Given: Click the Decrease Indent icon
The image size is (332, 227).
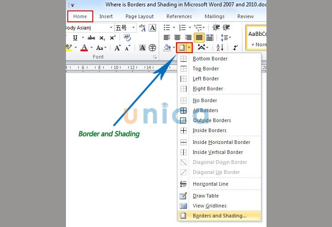Looking at the screenshot, I should click(216, 28).
